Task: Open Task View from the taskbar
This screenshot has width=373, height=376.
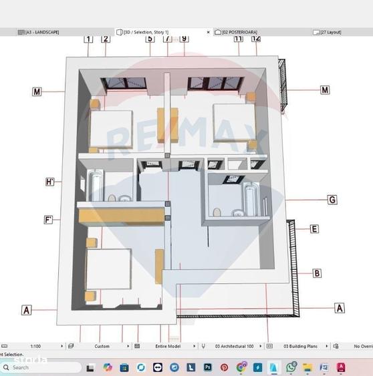Action: tap(90, 367)
